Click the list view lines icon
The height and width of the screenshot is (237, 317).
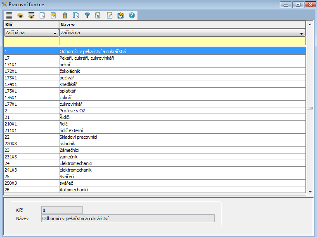[9, 15]
